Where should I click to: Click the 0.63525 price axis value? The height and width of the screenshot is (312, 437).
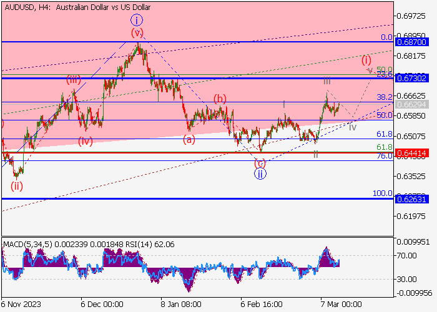tap(411, 177)
